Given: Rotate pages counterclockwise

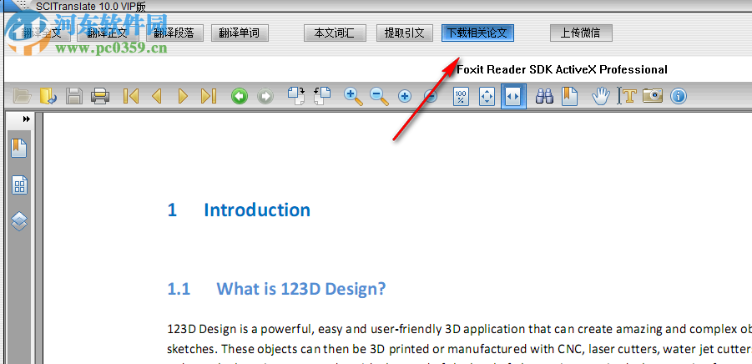Looking at the screenshot, I should pyautogui.click(x=322, y=95).
